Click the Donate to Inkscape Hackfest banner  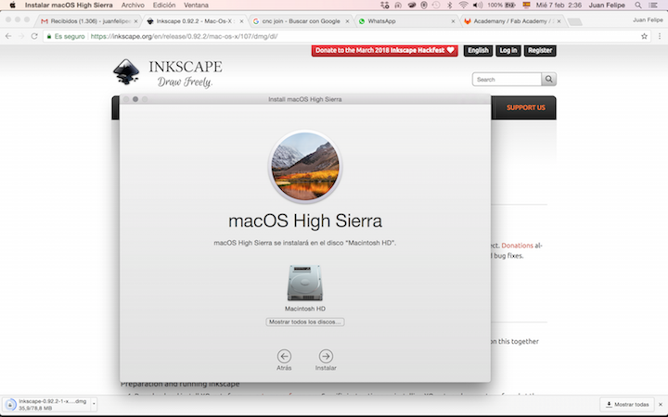pyautogui.click(x=384, y=50)
